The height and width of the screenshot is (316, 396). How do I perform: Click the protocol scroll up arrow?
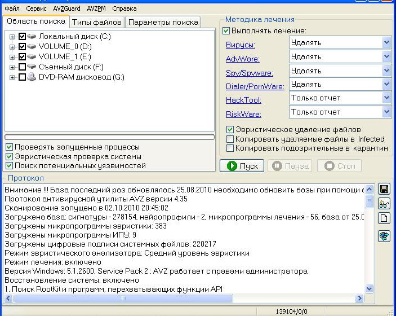coord(369,189)
